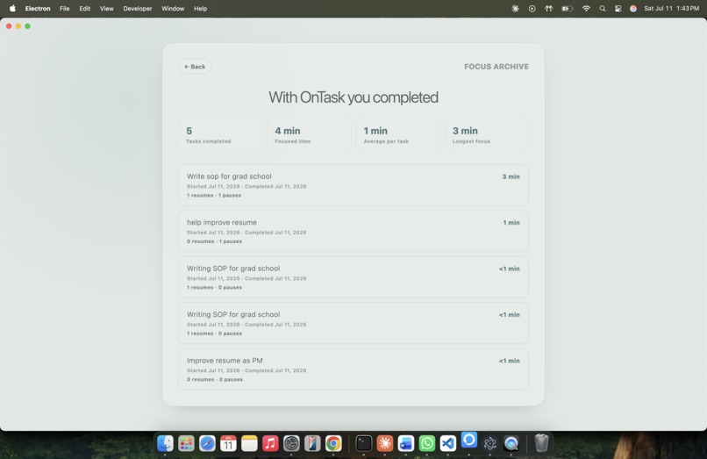The width and height of the screenshot is (707, 459).
Task: Open the Window menu
Action: click(173, 8)
